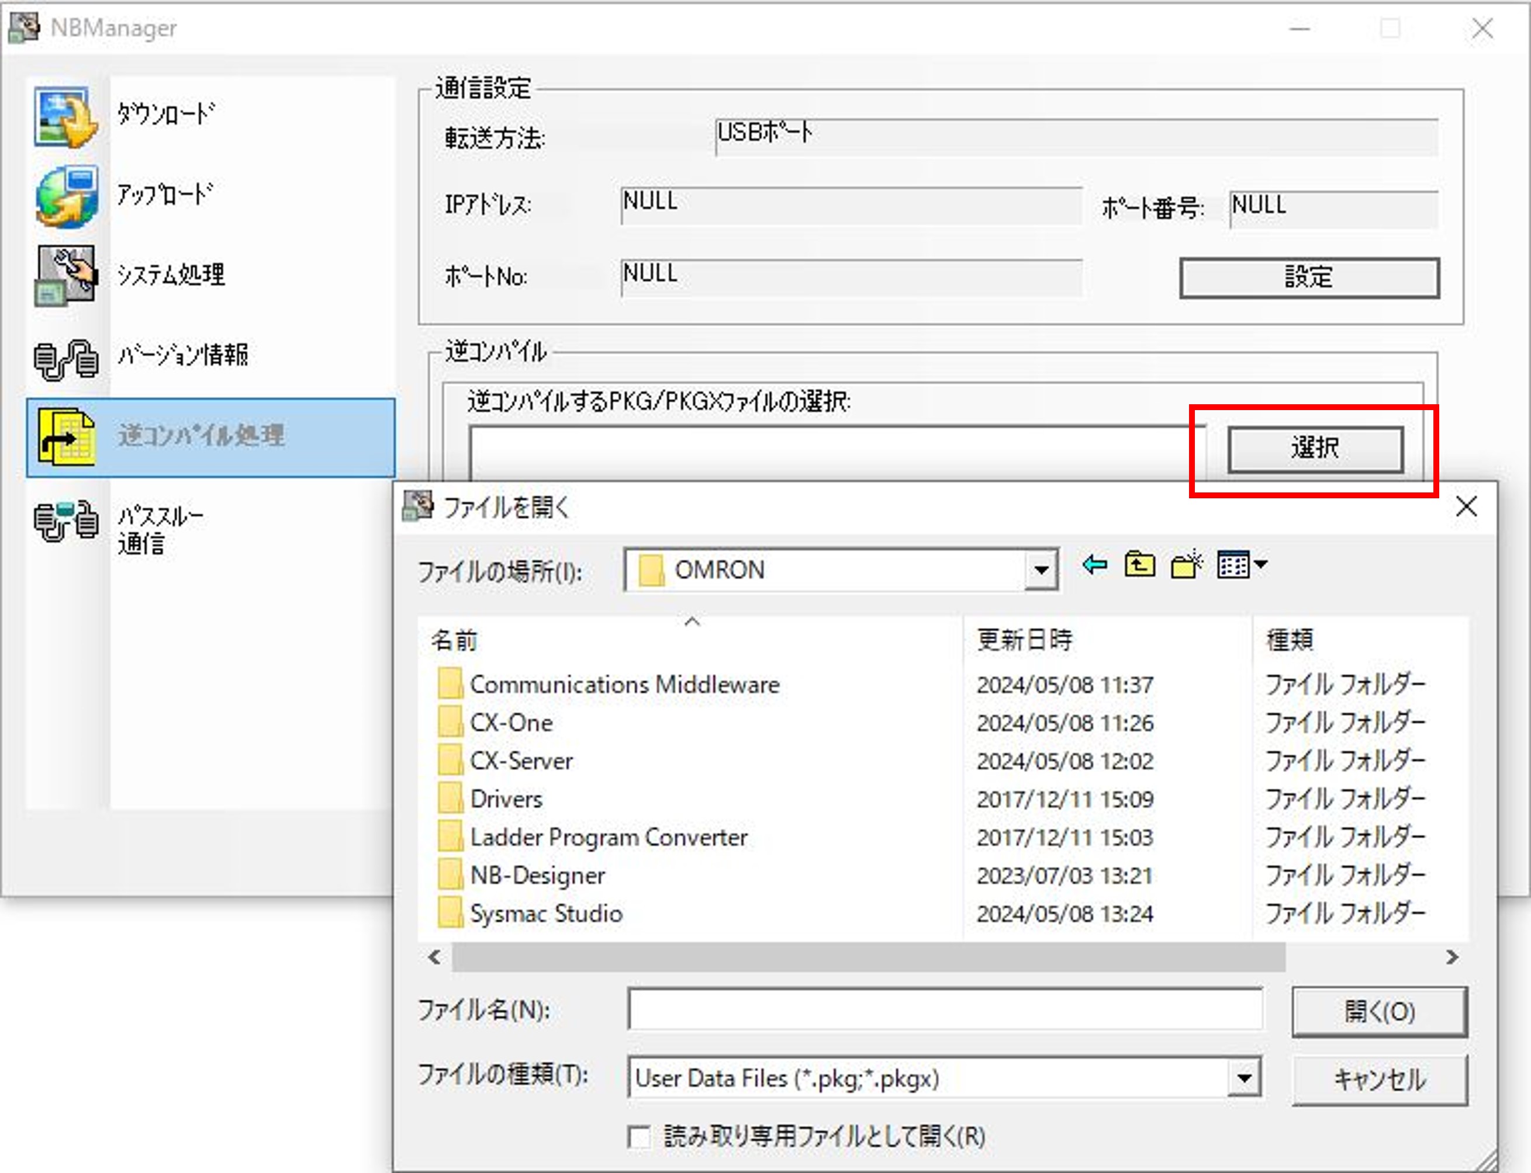Click the Communications Middleware folder icon
Image resolution: width=1531 pixels, height=1173 pixels.
[450, 683]
